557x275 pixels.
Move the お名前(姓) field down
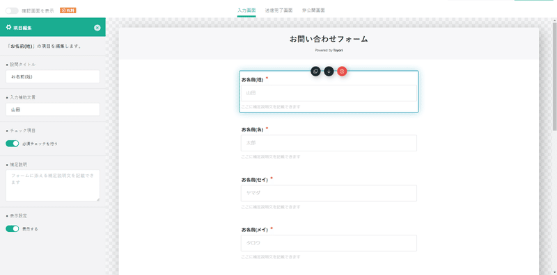click(329, 72)
